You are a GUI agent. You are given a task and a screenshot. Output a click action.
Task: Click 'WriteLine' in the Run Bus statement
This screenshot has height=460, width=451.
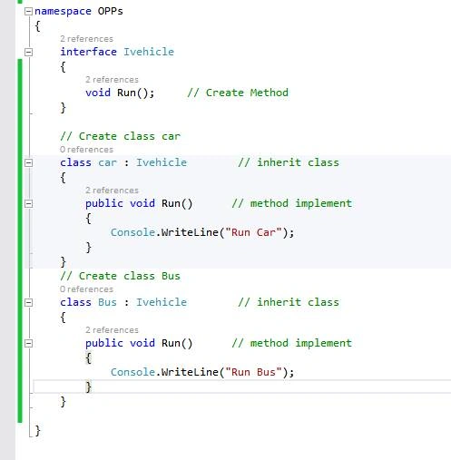(190, 372)
